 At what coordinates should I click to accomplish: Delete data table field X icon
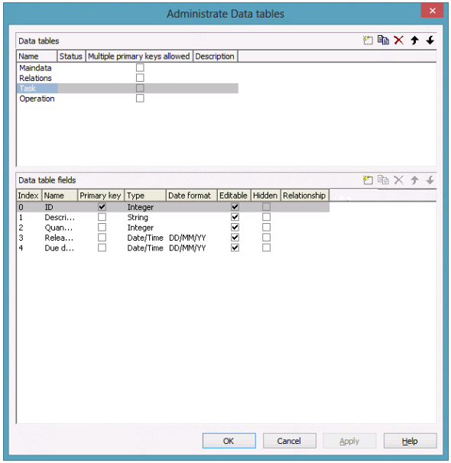click(399, 180)
